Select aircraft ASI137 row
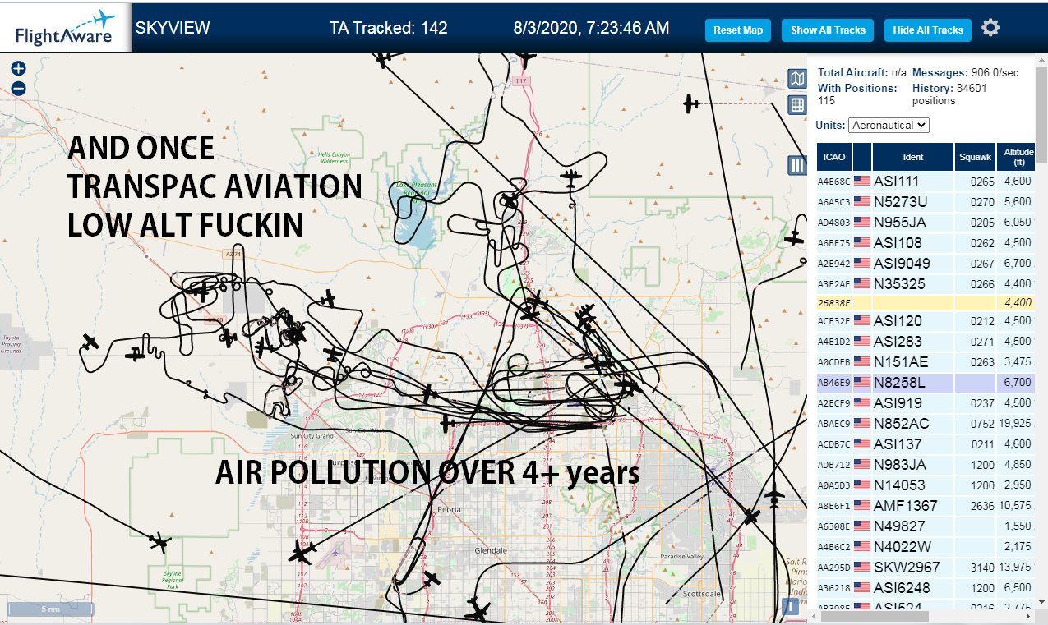 pos(926,444)
